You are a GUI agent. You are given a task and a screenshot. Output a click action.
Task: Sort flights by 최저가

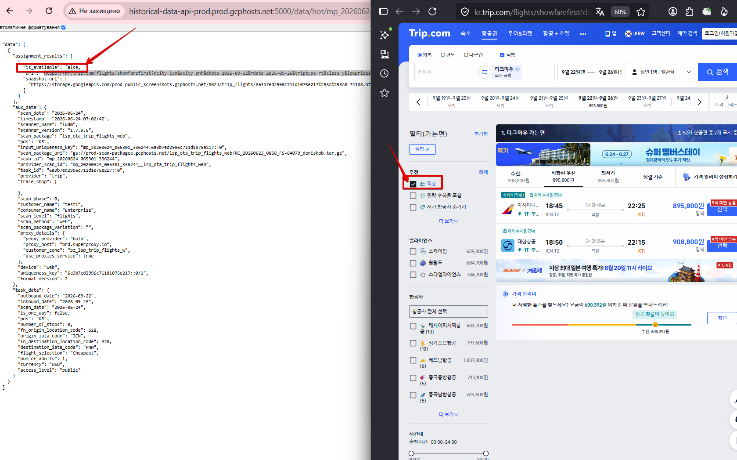point(608,177)
